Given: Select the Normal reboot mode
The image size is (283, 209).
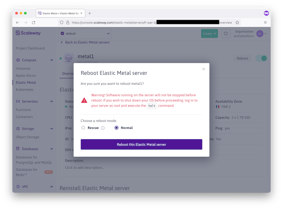Looking at the screenshot, I should (117, 128).
